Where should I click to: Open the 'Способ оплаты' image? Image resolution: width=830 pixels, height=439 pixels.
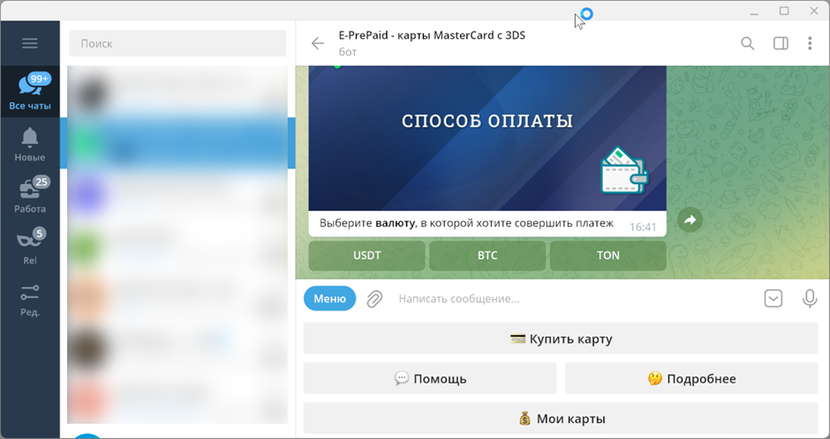[x=487, y=138]
